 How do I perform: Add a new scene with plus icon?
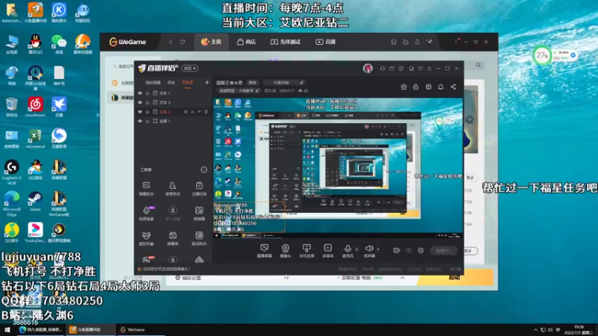coord(207,82)
